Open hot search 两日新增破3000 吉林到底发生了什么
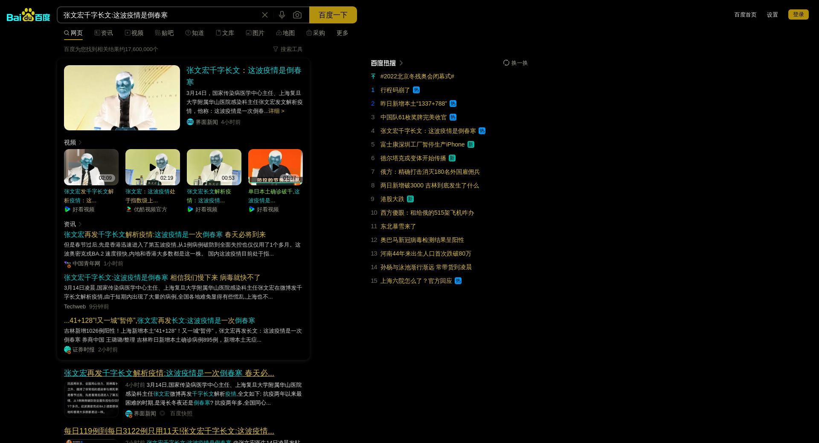Screen dimensions: 819x443 click(x=430, y=185)
